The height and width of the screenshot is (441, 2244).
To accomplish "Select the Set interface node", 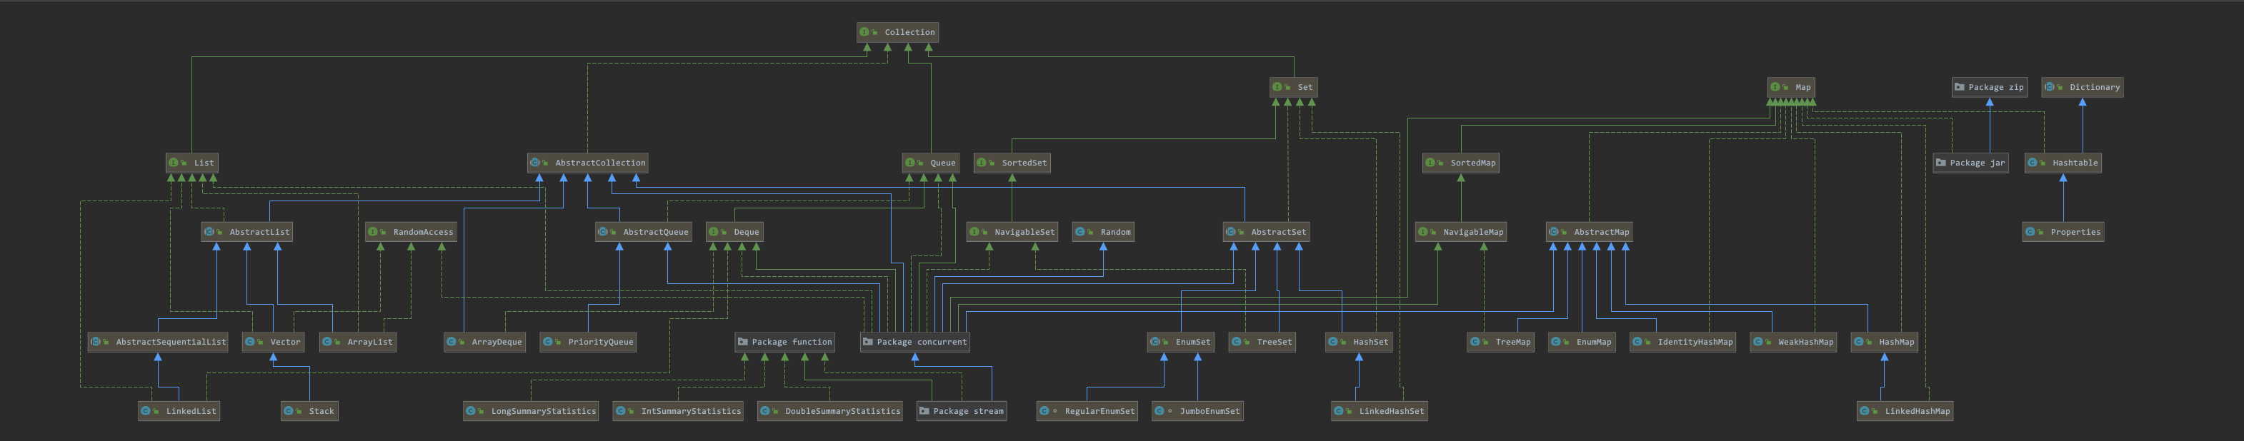I will coord(1294,87).
